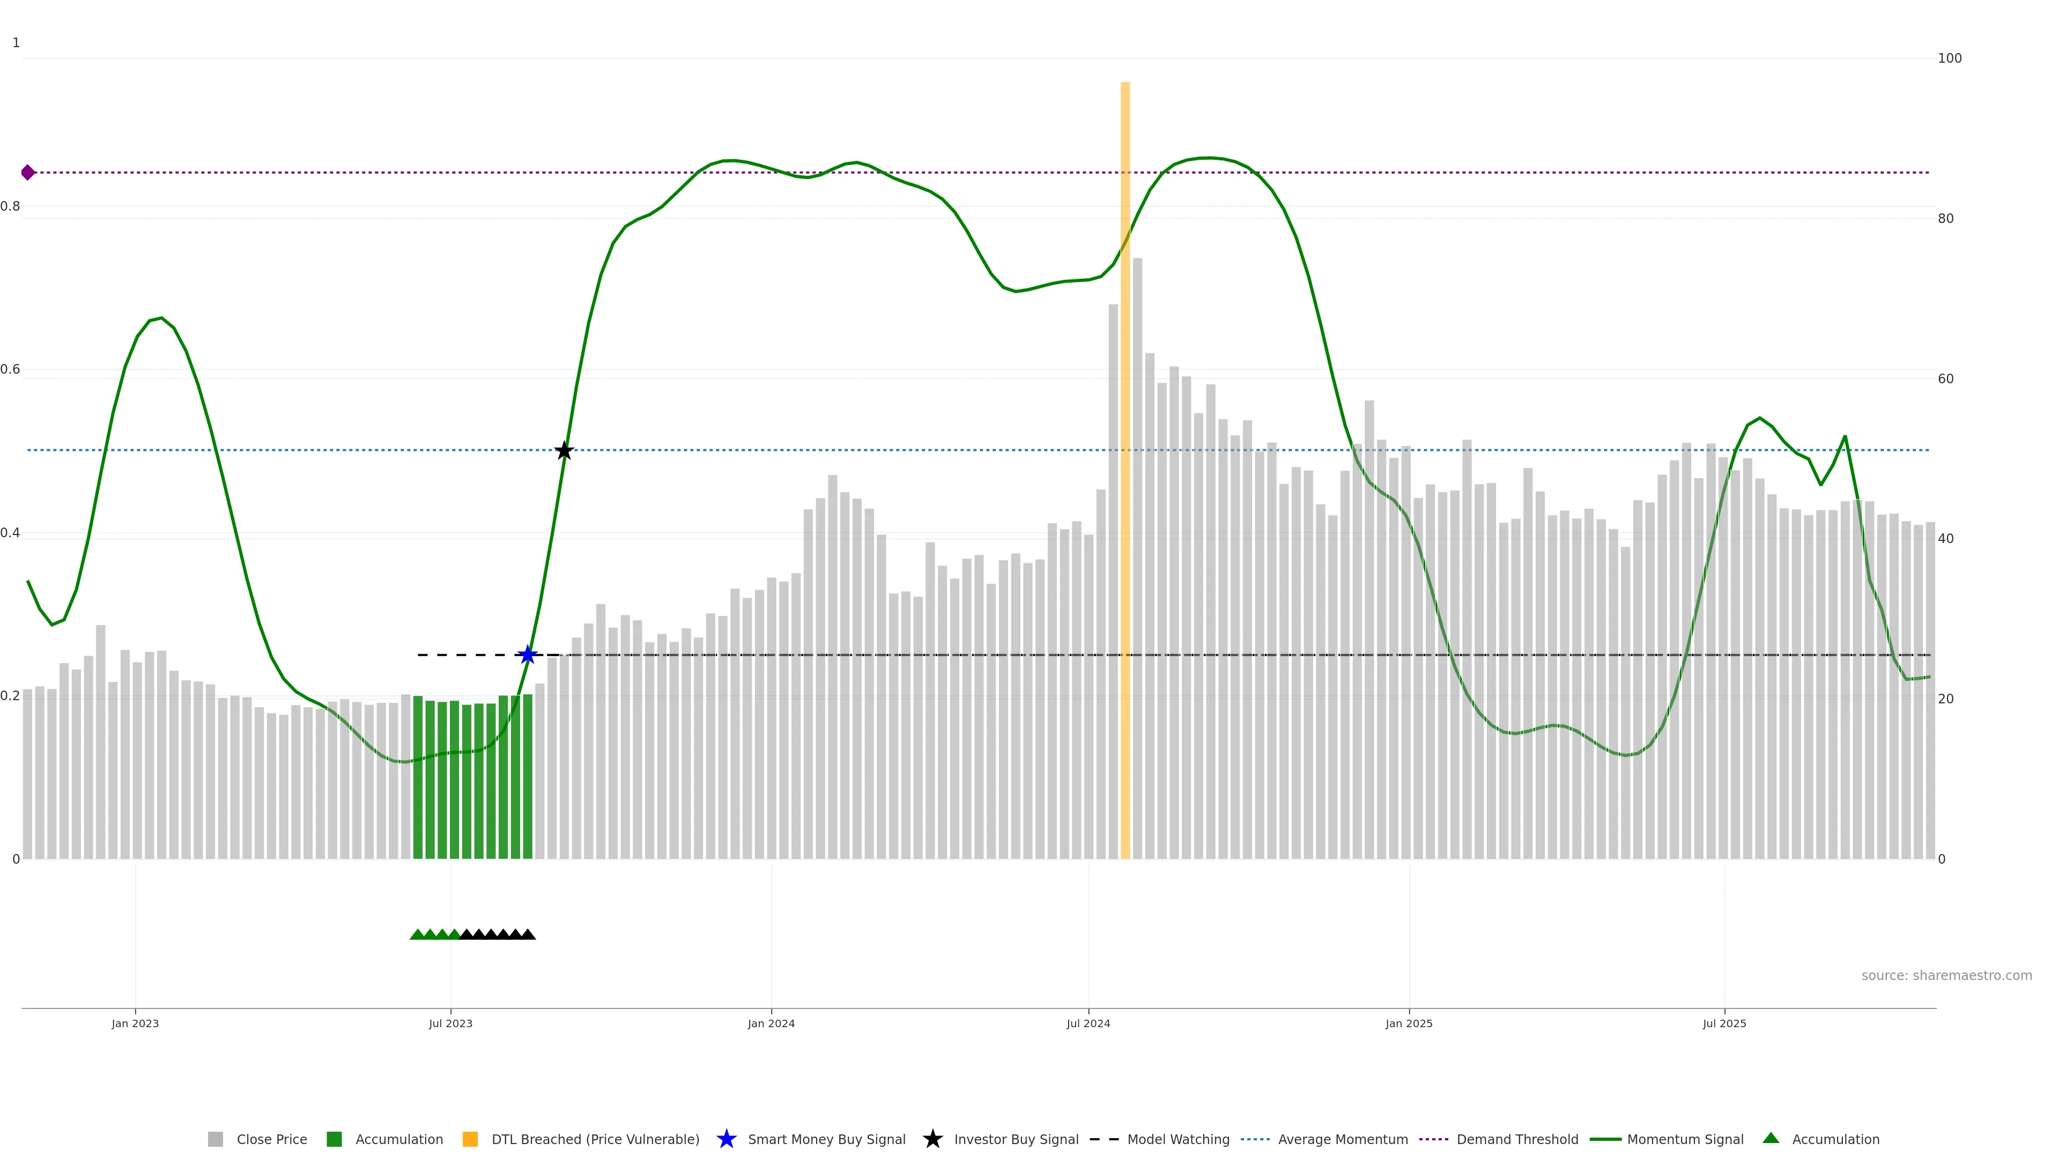Click the green Accumulation square legend swatch
2059x1158 pixels.
coord(334,1139)
